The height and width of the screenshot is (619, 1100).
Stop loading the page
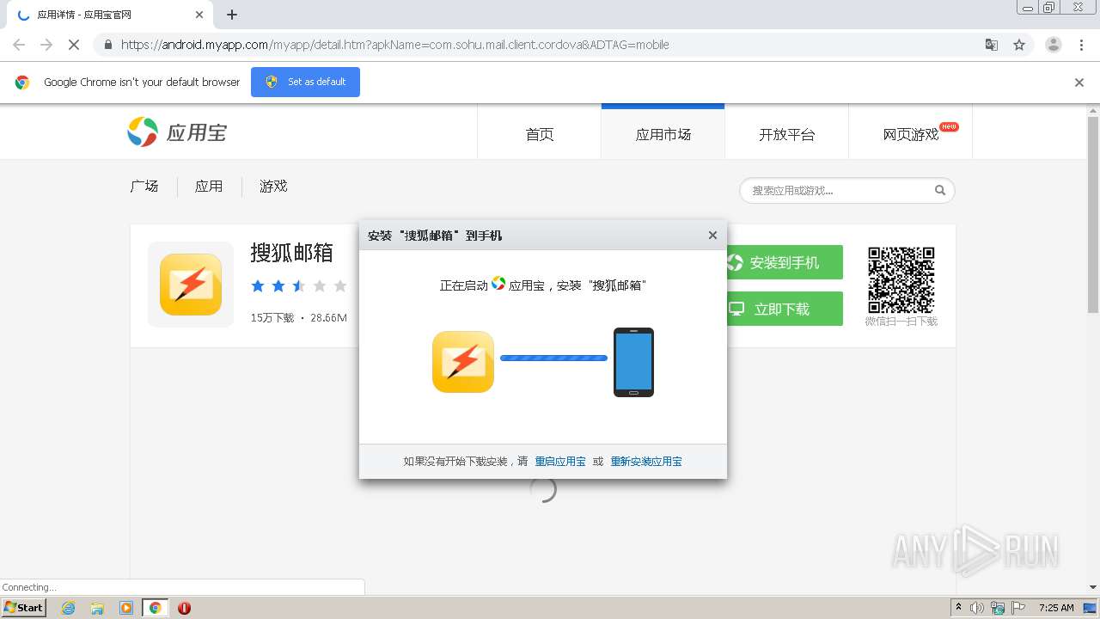pyautogui.click(x=74, y=45)
